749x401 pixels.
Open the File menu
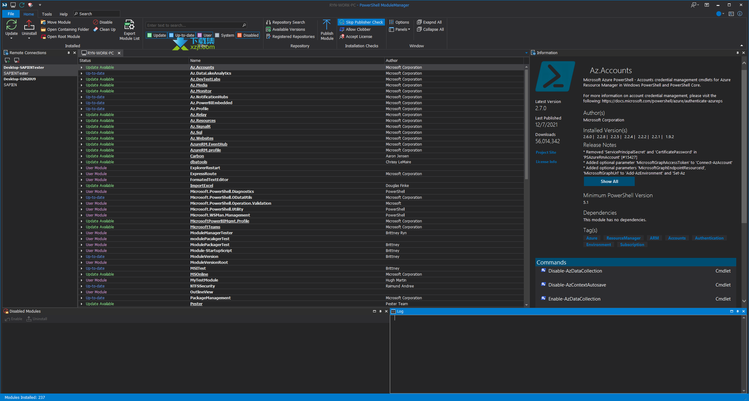(x=11, y=14)
